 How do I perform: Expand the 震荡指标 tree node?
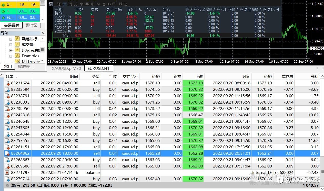[11, 39]
